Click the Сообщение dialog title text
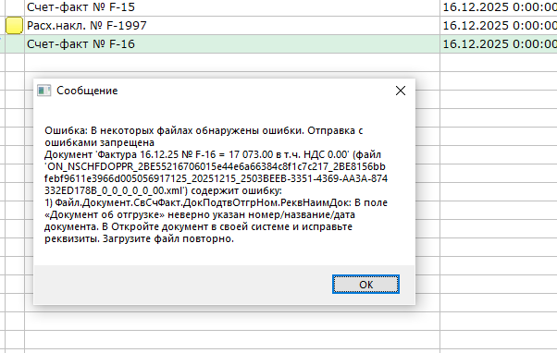This screenshot has width=557, height=353. pos(87,91)
